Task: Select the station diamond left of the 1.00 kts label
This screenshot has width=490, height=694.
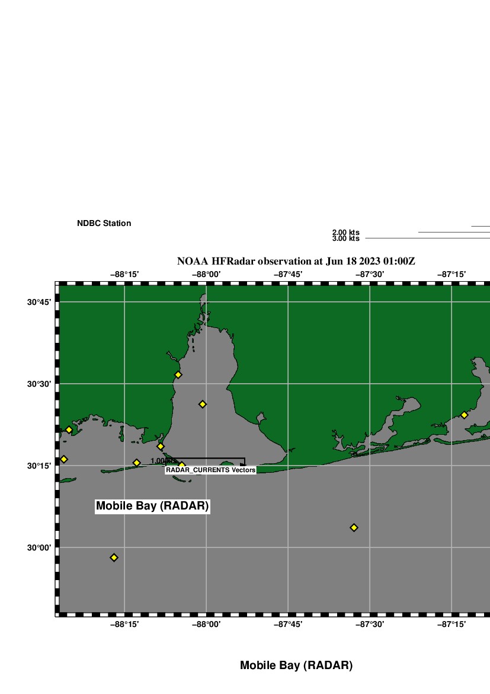Action: (x=136, y=463)
